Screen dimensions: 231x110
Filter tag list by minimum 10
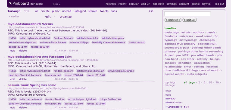pos(210,83)
